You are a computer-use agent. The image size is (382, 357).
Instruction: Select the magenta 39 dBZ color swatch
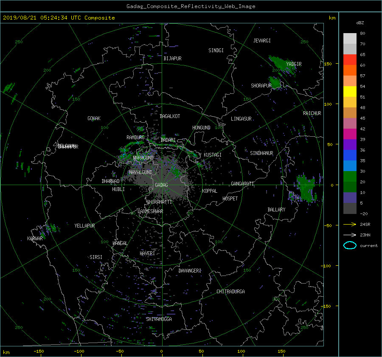[350, 134]
